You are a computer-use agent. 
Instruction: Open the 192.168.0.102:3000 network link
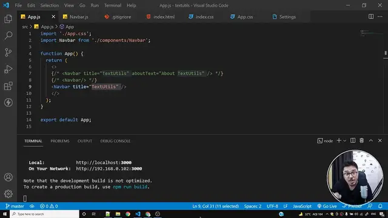pos(109,168)
